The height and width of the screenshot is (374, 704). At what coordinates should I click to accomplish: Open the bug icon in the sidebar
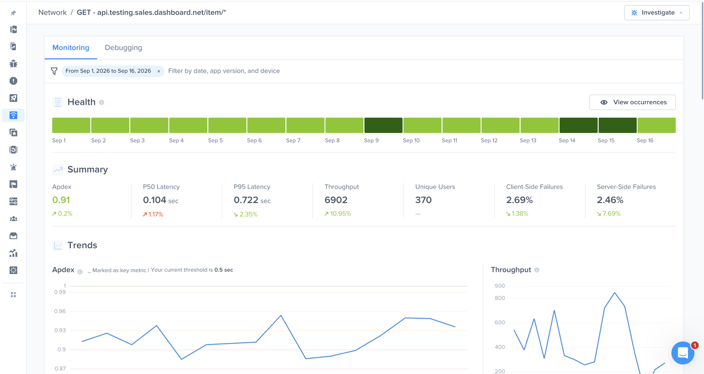point(13,64)
